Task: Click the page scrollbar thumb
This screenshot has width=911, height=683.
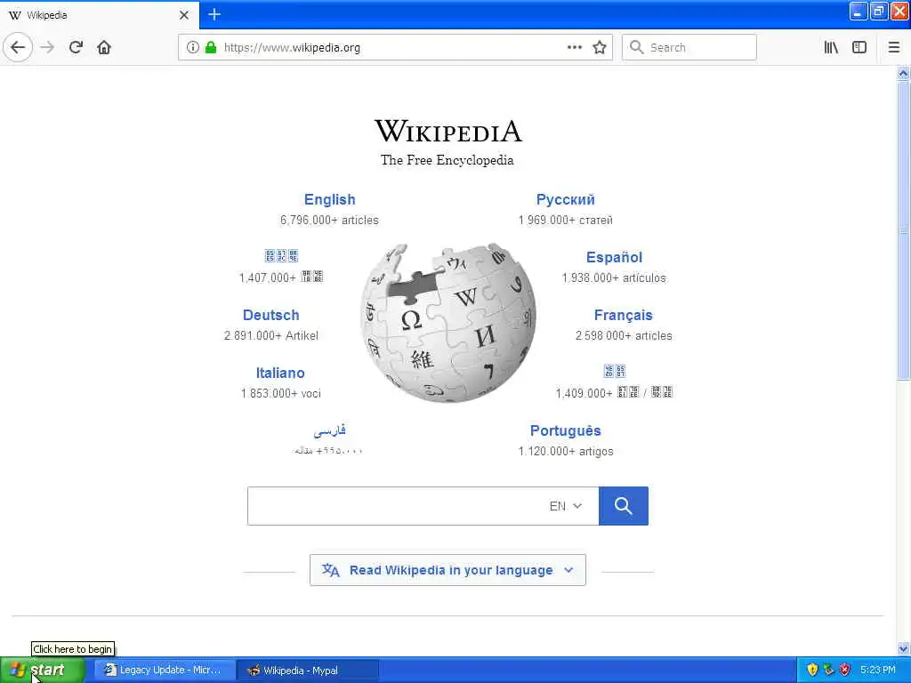Action: 903,230
